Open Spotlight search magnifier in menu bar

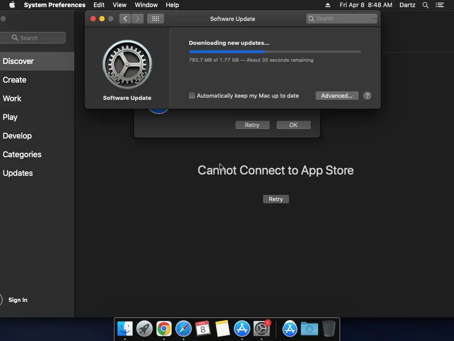pos(425,5)
